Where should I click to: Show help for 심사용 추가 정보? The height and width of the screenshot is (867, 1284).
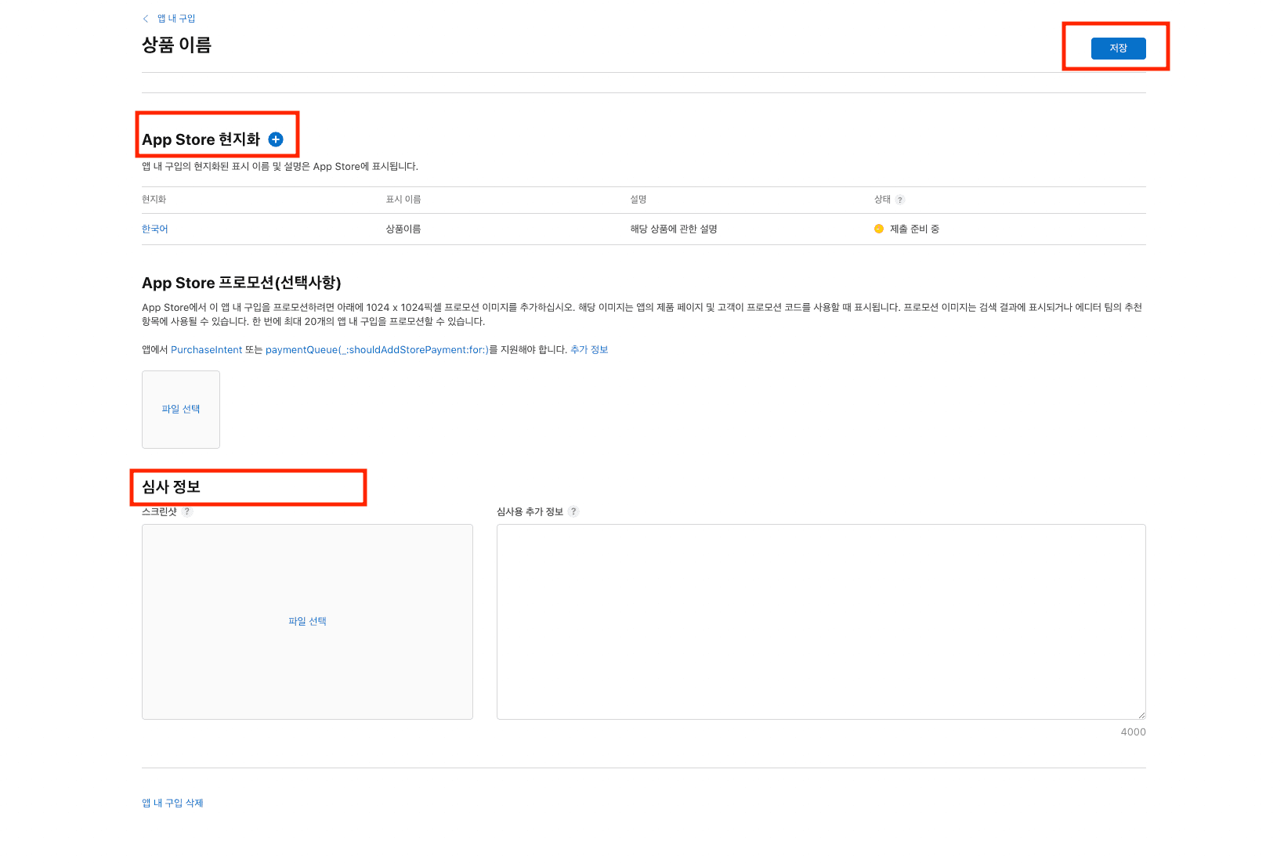point(573,511)
